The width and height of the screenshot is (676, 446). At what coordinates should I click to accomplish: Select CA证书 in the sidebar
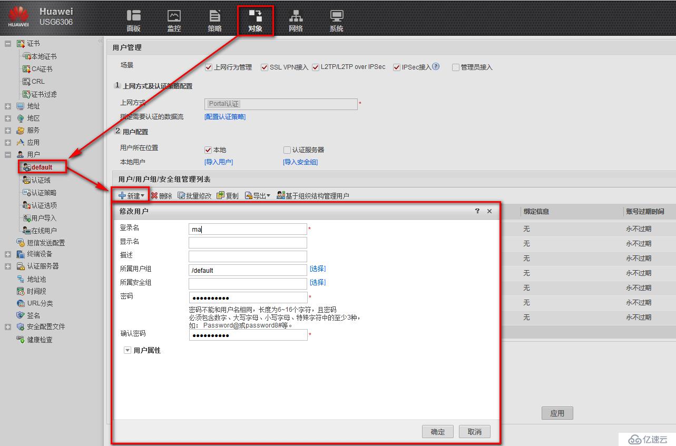[x=42, y=69]
